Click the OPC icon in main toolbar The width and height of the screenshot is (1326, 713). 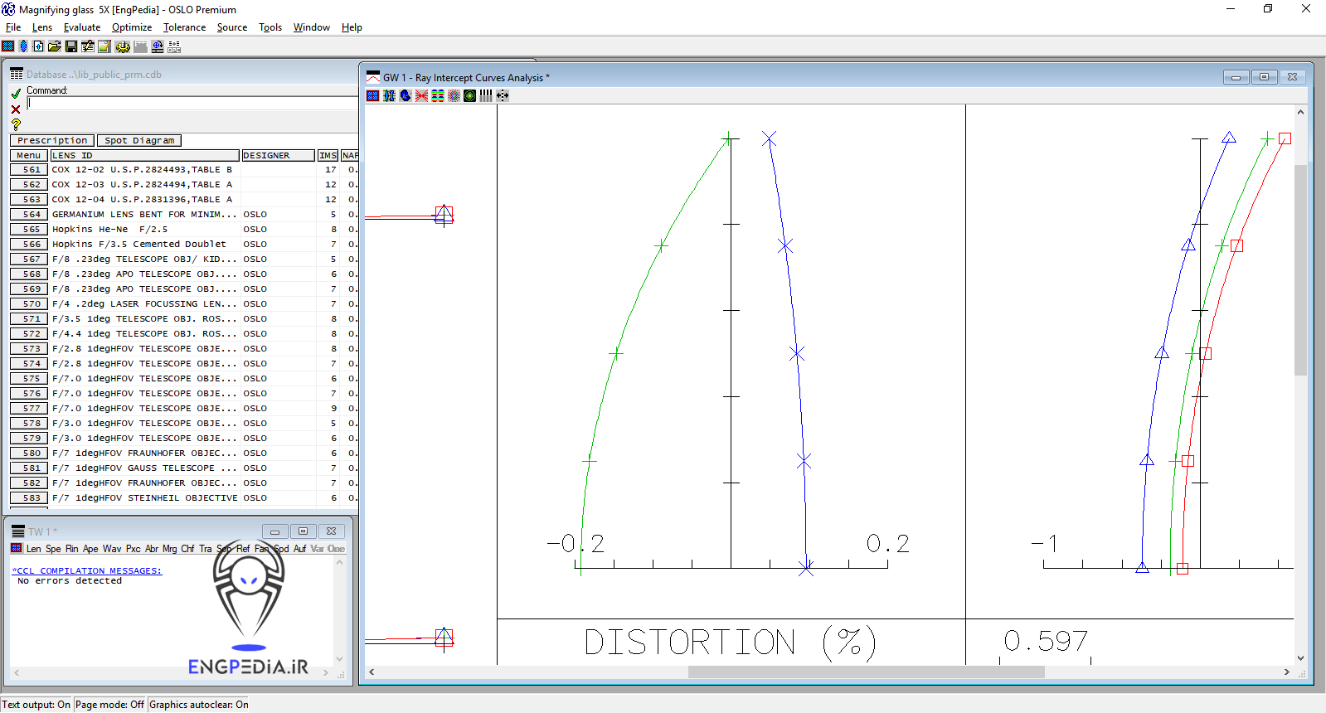click(x=174, y=46)
